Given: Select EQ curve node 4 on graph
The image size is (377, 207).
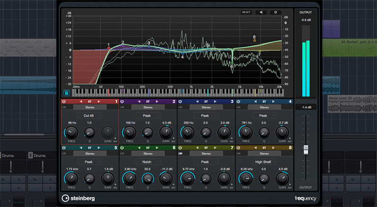Looking at the screenshot, I should [x=183, y=53].
